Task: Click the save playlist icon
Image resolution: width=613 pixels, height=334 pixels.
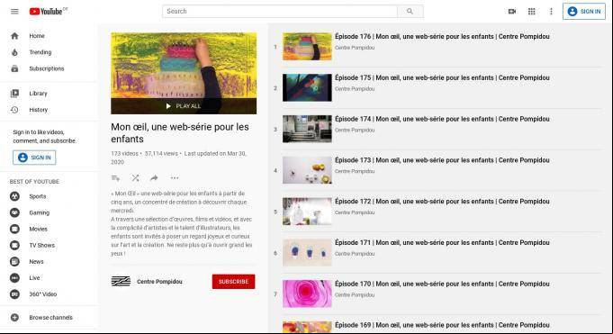Action: pyautogui.click(x=115, y=178)
